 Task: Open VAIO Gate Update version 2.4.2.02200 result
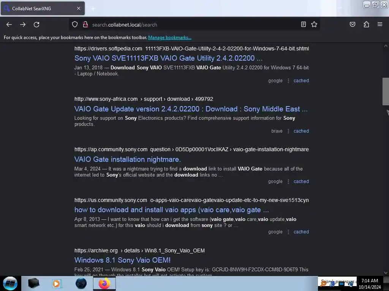[x=191, y=109]
